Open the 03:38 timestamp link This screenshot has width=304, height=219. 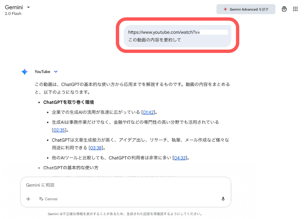click(x=96, y=148)
